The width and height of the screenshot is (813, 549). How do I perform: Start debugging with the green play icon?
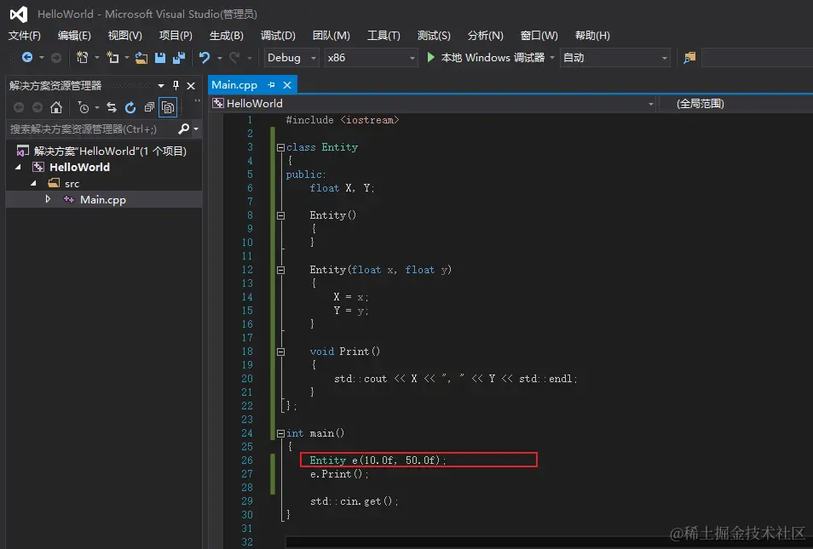(431, 58)
